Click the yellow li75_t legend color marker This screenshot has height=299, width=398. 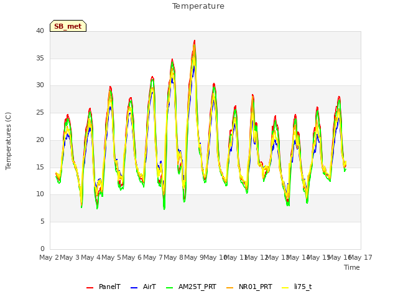[285, 288]
